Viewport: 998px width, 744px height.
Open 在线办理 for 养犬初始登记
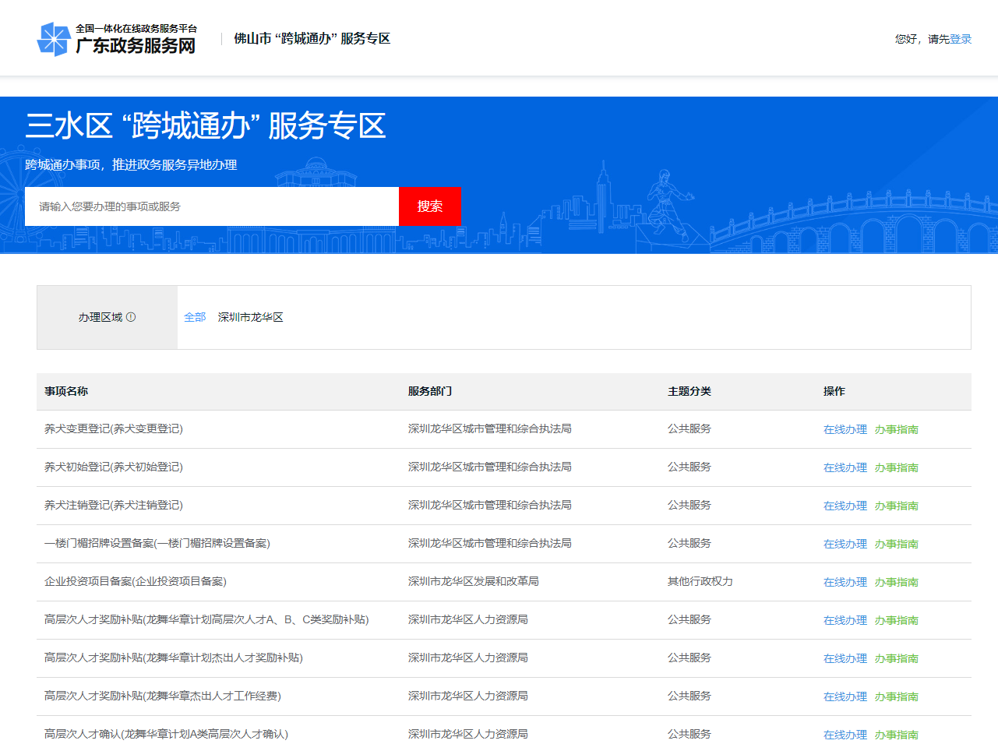point(845,467)
